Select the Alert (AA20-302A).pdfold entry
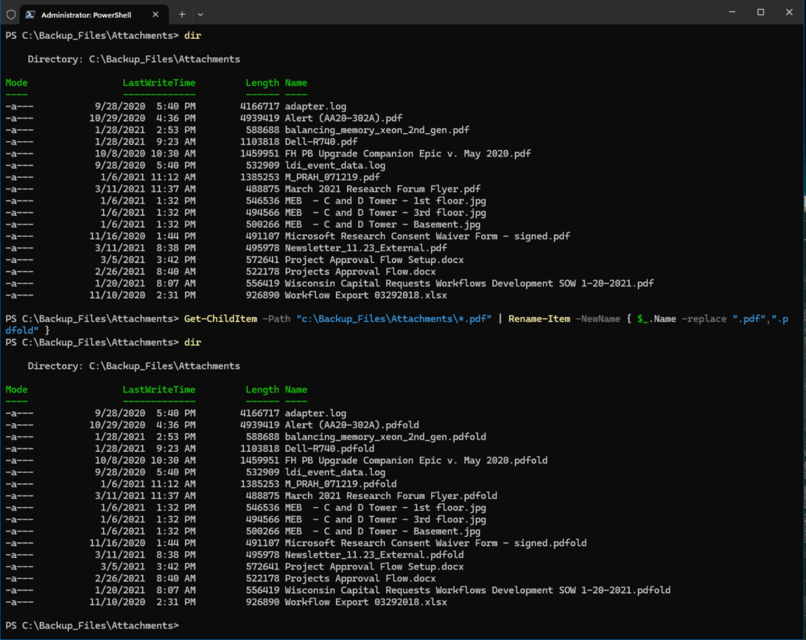This screenshot has height=640, width=806. [352, 425]
